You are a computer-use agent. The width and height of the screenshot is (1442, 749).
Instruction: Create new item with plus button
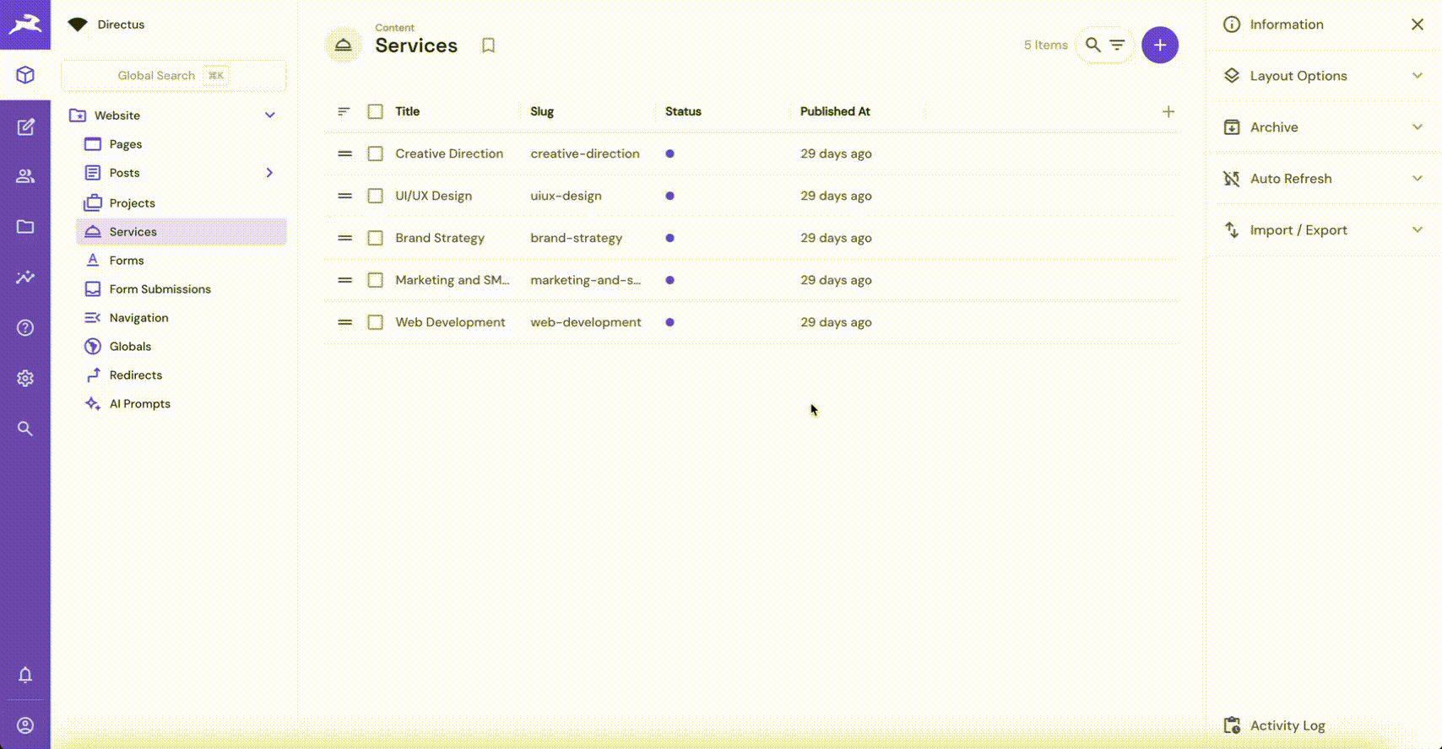click(1159, 46)
